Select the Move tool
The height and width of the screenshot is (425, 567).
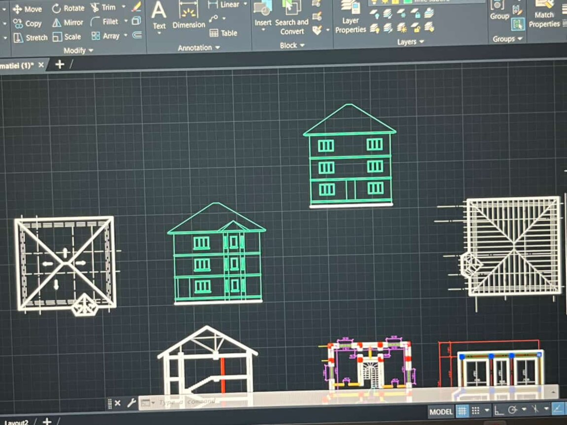27,9
